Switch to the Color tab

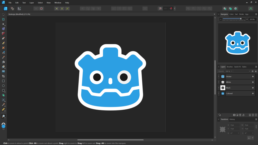pyautogui.click(x=231, y=14)
